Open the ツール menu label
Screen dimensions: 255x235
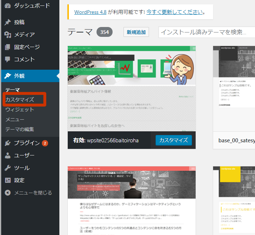coord(22,168)
